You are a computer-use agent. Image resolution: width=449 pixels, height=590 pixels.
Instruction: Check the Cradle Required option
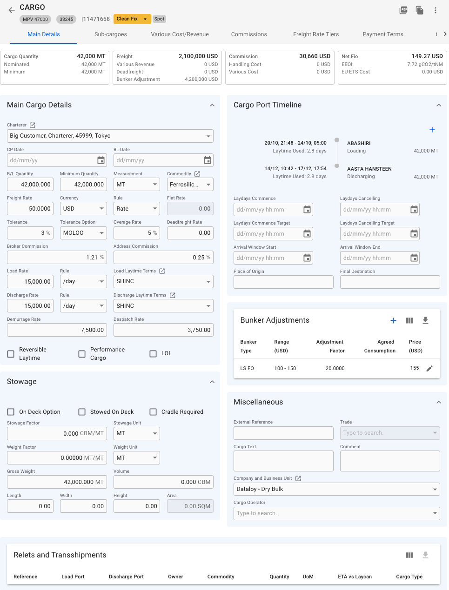[x=153, y=412]
